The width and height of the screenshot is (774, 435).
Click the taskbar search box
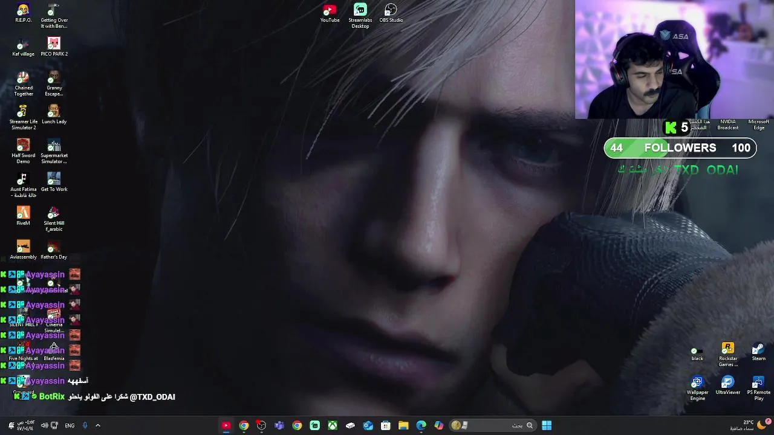(x=492, y=425)
